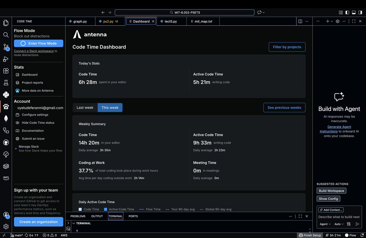Toggle Your 90-day avg legend line
This screenshot has height=238, width=366.
[180, 209]
